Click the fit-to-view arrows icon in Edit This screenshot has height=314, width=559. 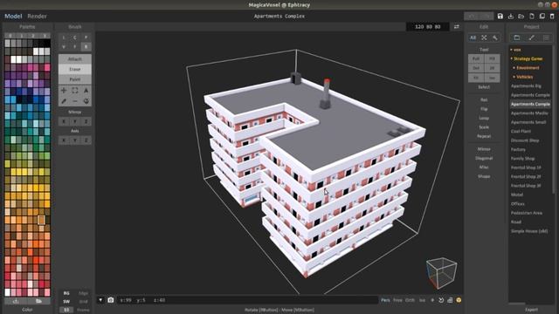click(x=484, y=38)
